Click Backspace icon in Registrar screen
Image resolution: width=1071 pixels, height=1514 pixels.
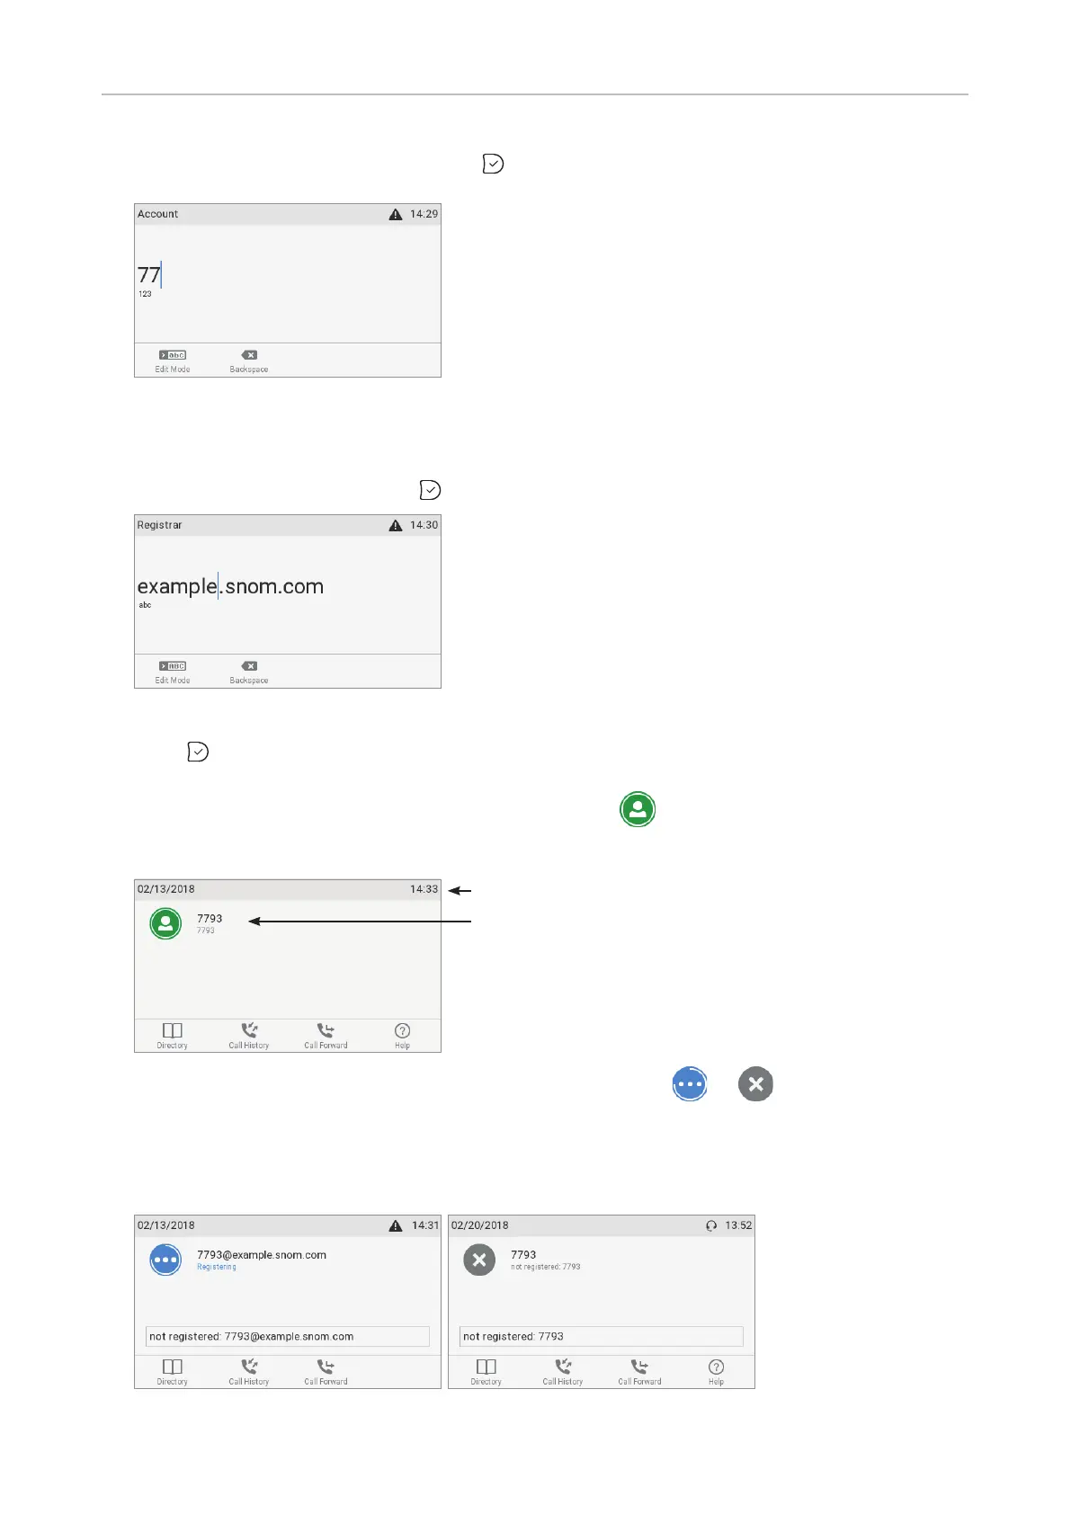click(x=249, y=666)
